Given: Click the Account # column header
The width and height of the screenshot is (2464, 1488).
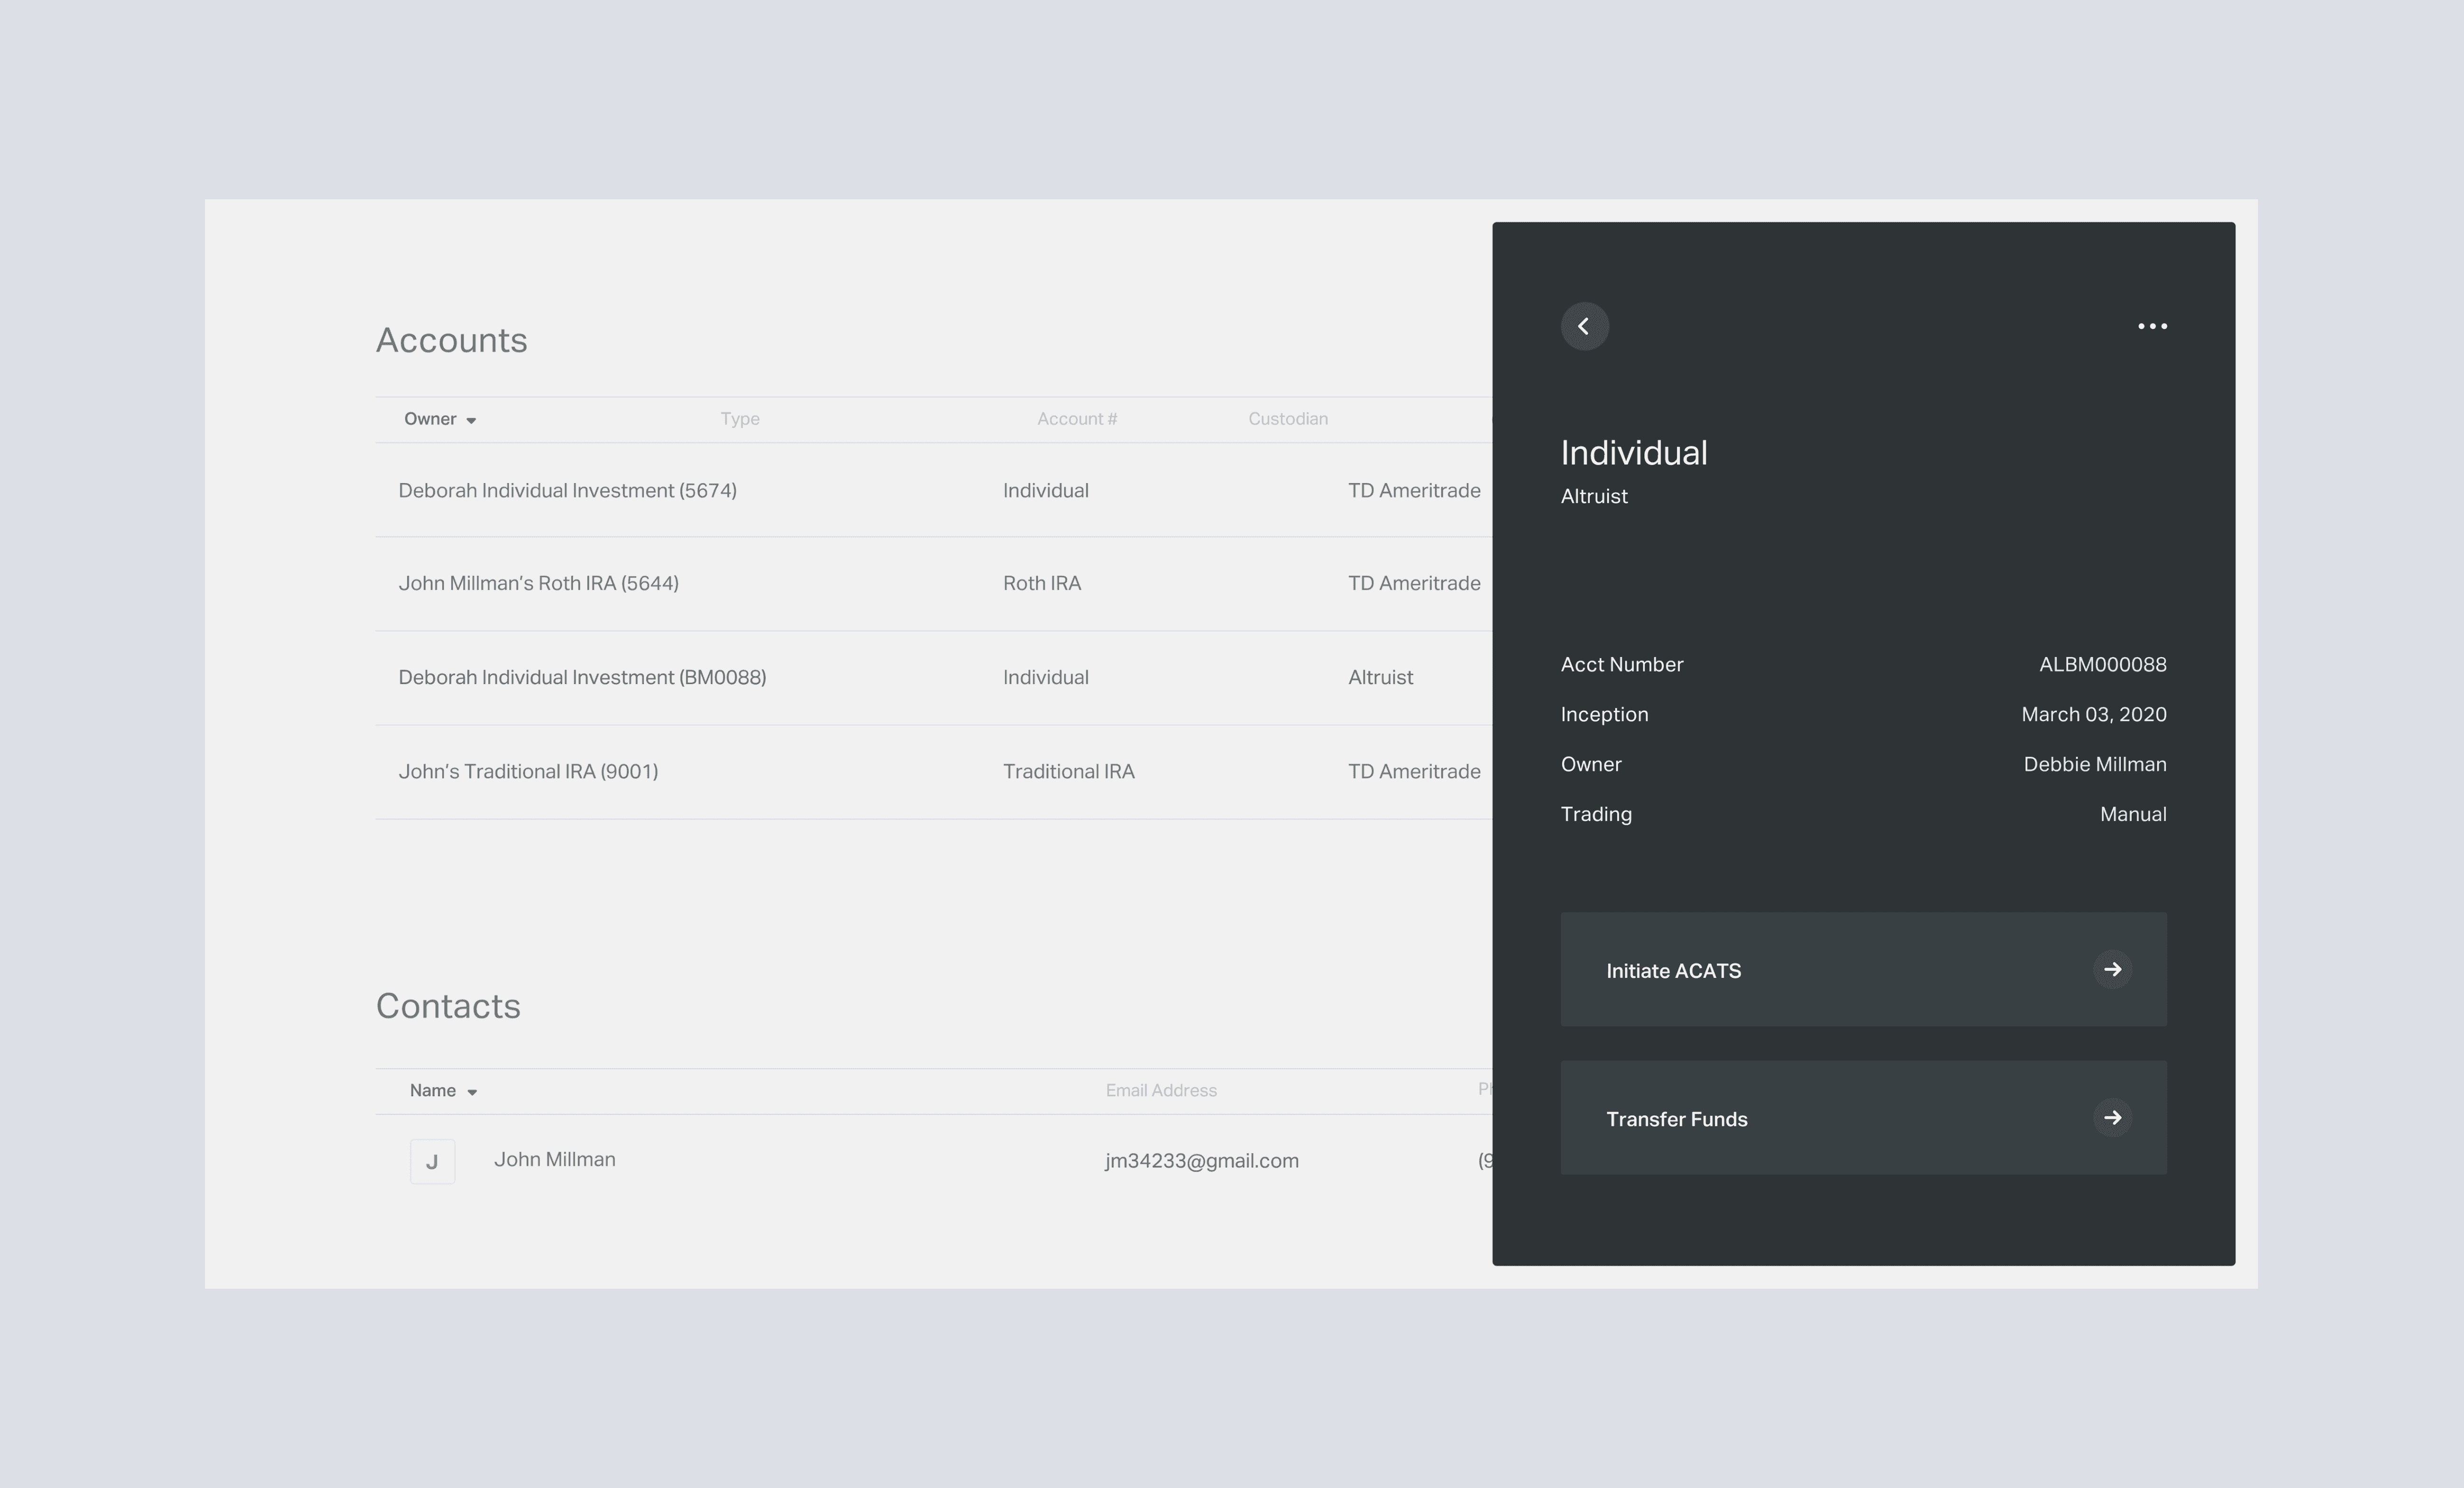Looking at the screenshot, I should (x=1076, y=419).
